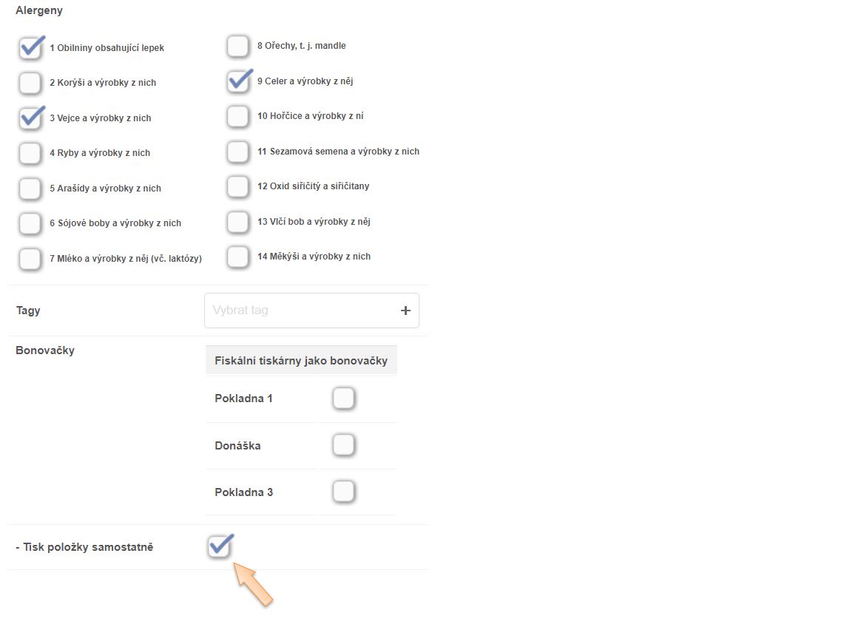Check the Donáška printer checkbox
Image resolution: width=867 pixels, height=641 pixels.
(x=343, y=446)
